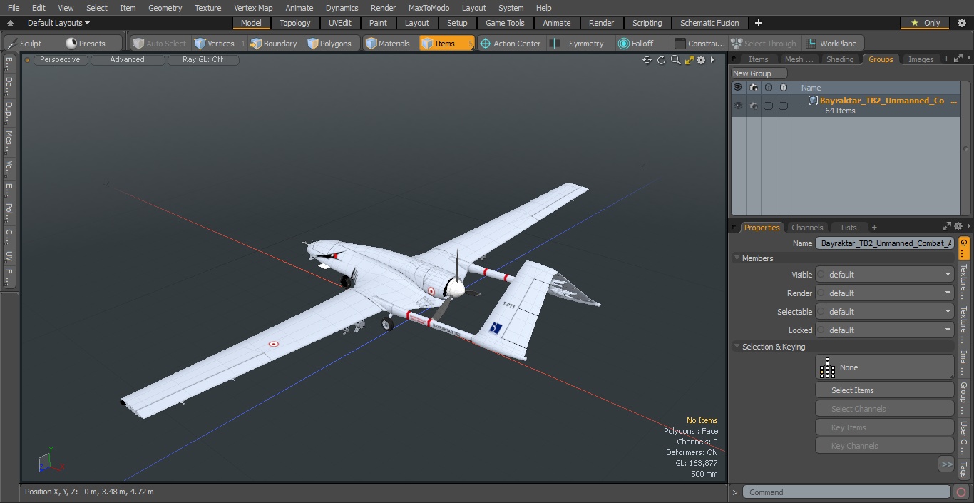Toggle Select Through mode
The height and width of the screenshot is (503, 974).
pos(765,44)
